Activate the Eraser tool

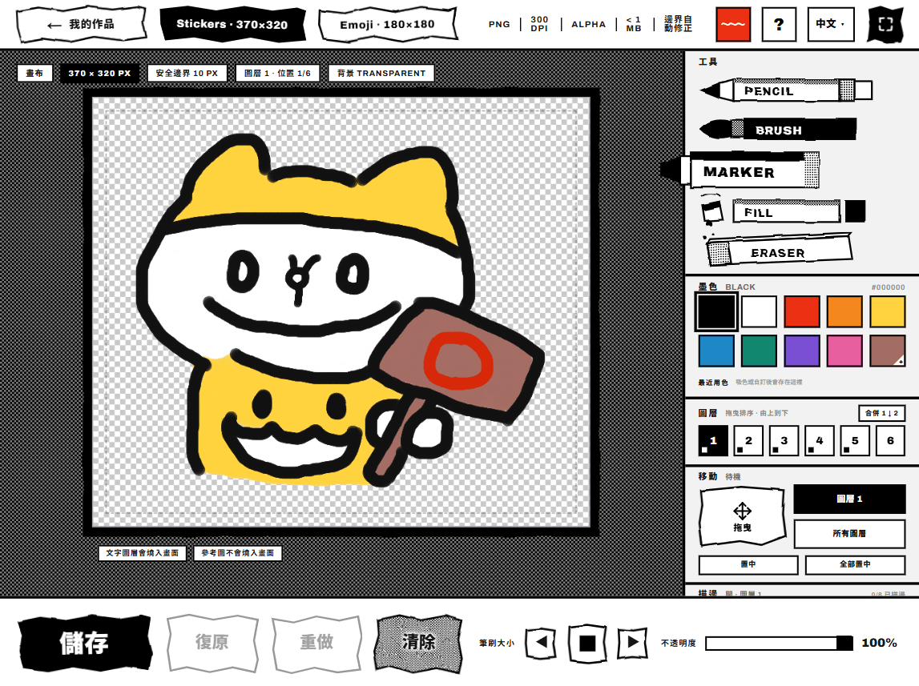[x=779, y=251]
